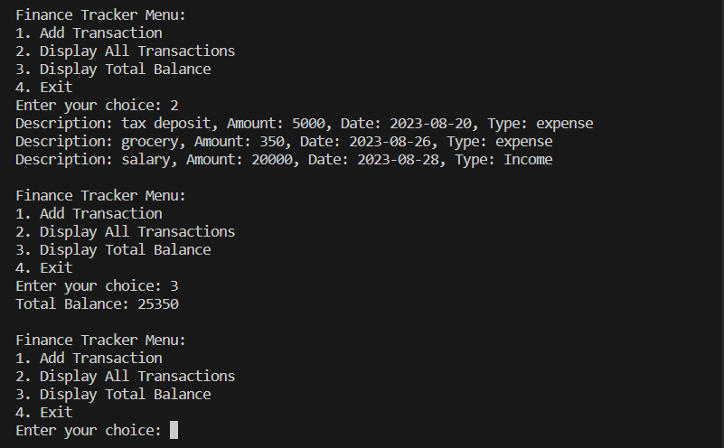Click the 'Enter your choice: 2' line
Screen dimensions: 724x448
[97, 105]
